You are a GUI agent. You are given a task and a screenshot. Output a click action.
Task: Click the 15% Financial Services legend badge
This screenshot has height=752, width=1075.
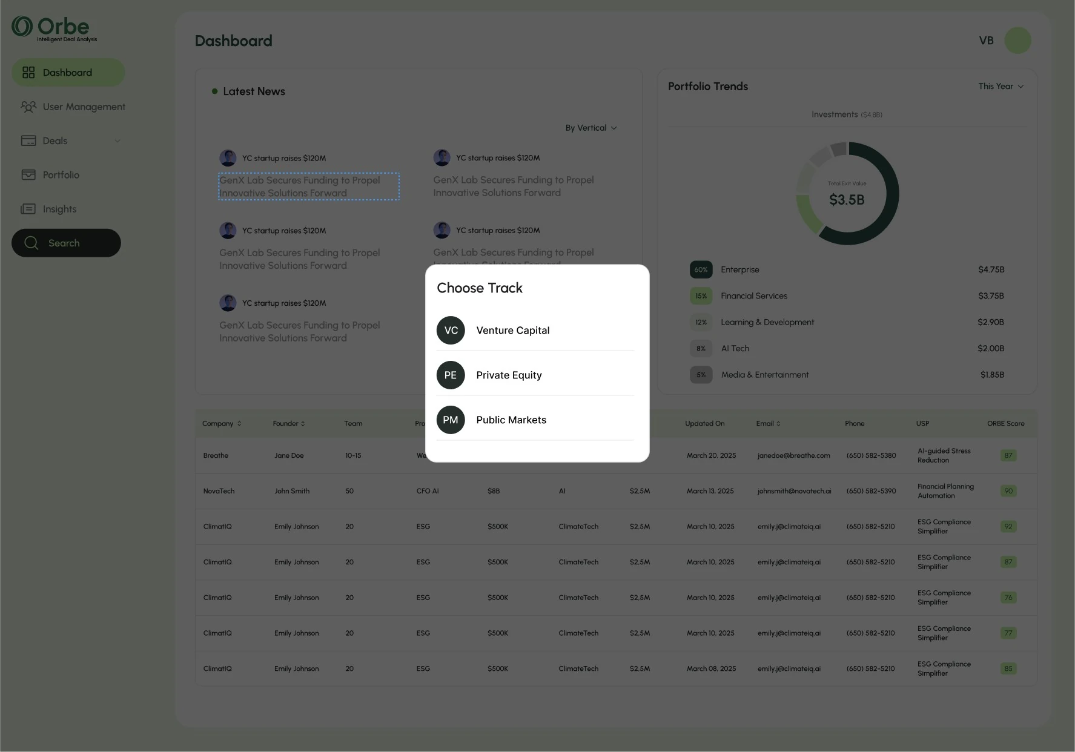pos(701,296)
